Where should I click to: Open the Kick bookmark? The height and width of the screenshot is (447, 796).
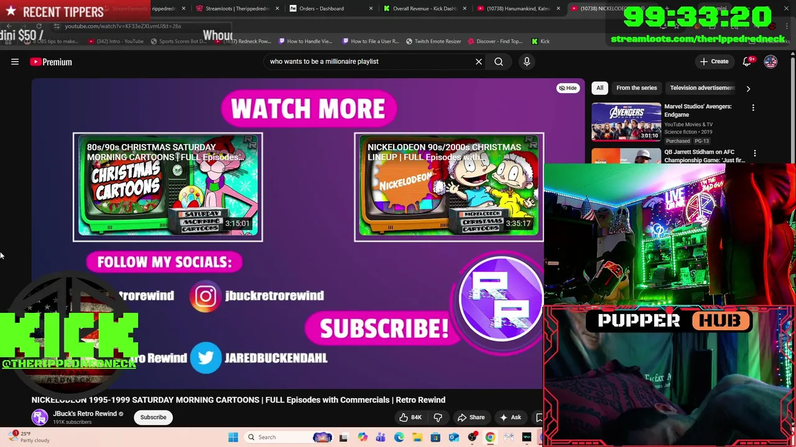click(x=540, y=41)
